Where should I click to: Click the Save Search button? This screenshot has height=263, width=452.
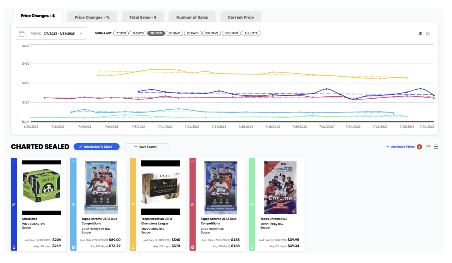click(x=147, y=147)
